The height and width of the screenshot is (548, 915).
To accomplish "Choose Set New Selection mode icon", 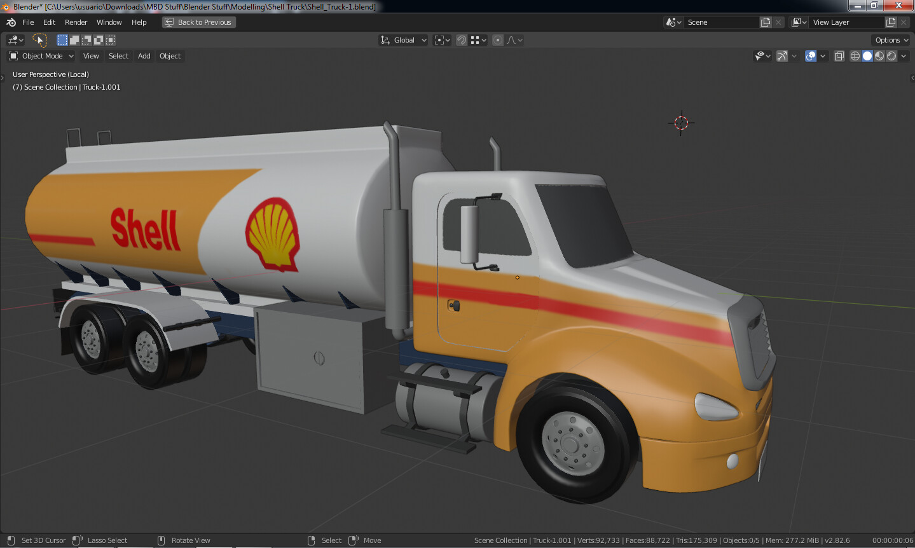I will 62,40.
